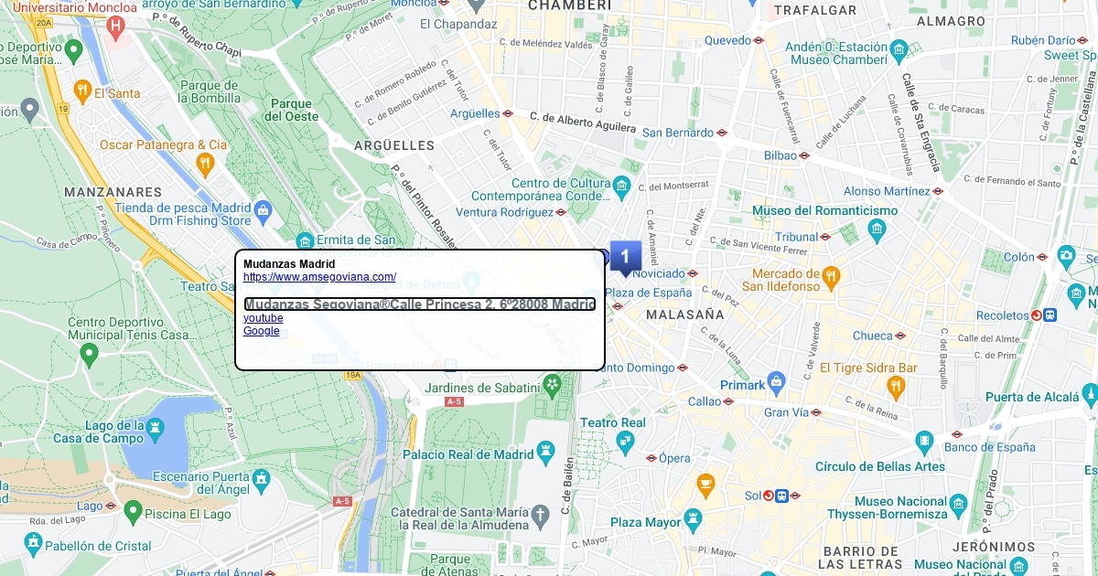Viewport: 1098px width, 576px height.
Task: Click the Mudanzas Madrid popup title
Action: coord(289,264)
